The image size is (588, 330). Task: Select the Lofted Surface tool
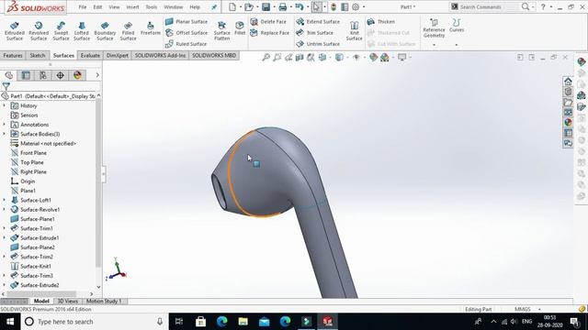click(x=82, y=30)
